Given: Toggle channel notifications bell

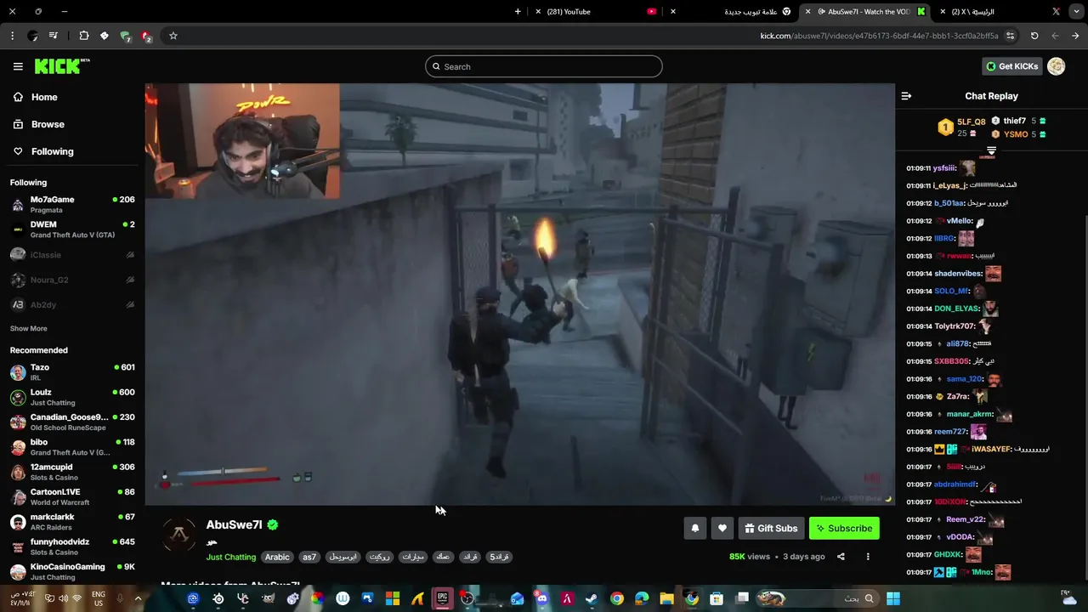Looking at the screenshot, I should pyautogui.click(x=694, y=528).
